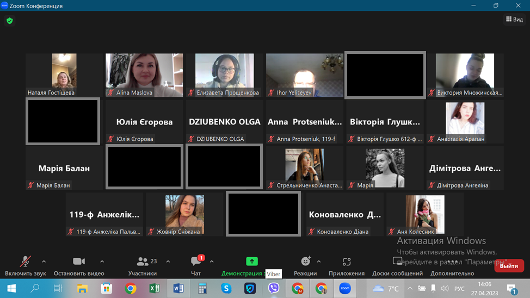The height and width of the screenshot is (298, 530).
Task: Open the Вид view menu
Action: (514, 20)
